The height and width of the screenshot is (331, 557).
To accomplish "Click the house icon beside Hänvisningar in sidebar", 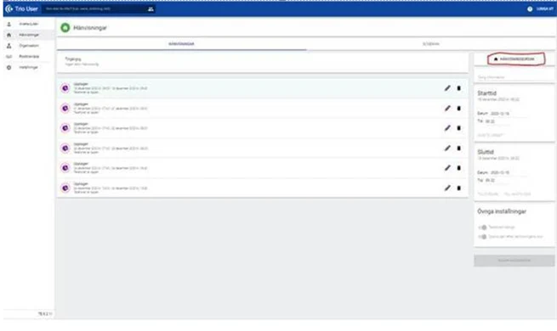I will [9, 35].
